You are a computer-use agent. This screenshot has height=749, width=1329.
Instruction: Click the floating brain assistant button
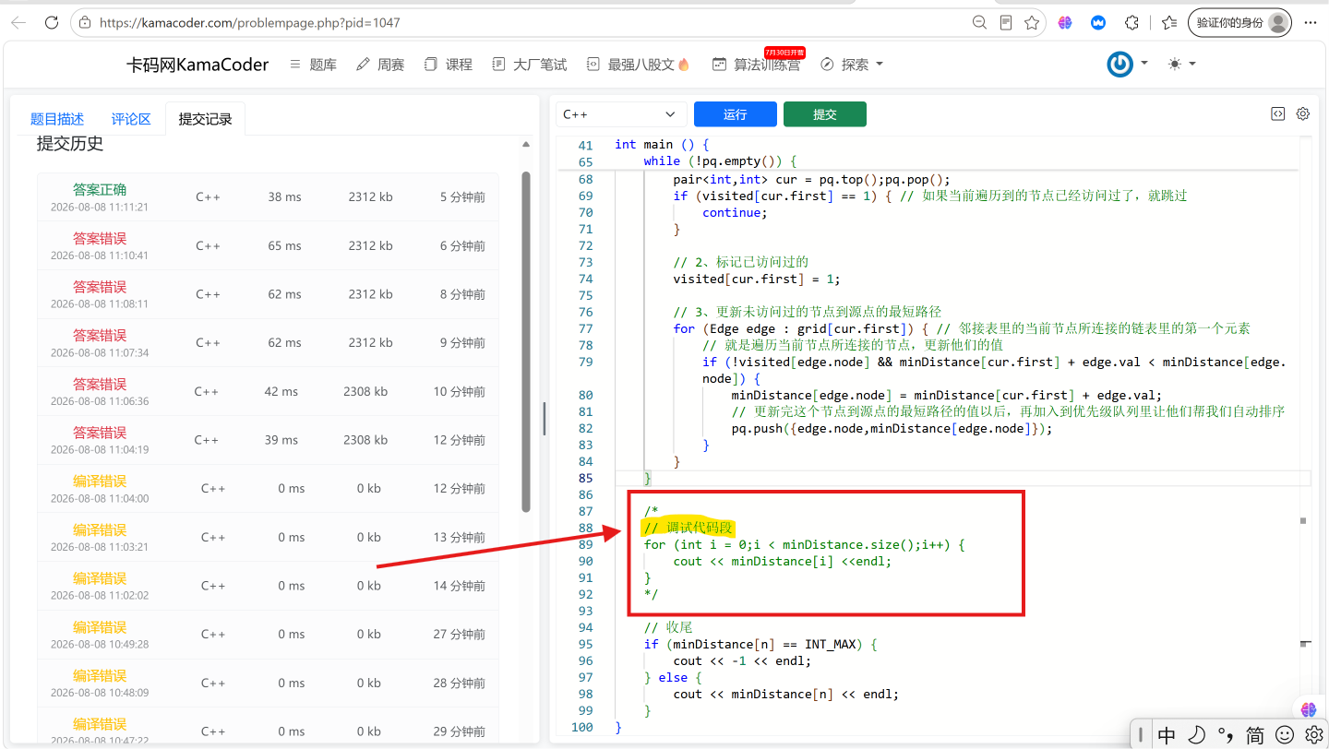pyautogui.click(x=1309, y=709)
